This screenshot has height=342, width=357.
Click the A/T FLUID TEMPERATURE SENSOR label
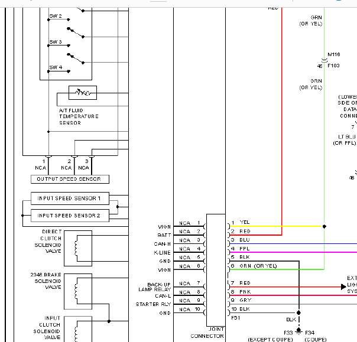click(79, 117)
